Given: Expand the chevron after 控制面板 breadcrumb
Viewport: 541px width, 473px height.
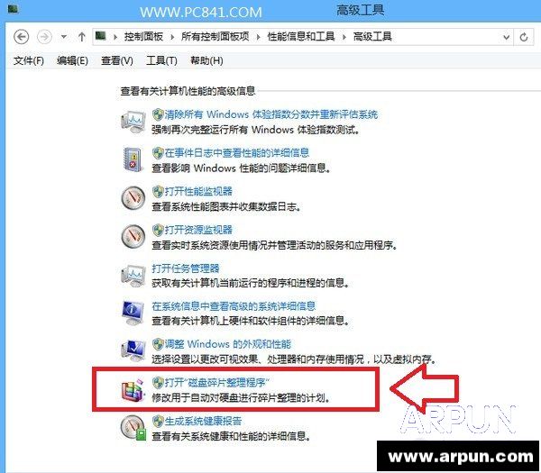Looking at the screenshot, I should coord(172,37).
